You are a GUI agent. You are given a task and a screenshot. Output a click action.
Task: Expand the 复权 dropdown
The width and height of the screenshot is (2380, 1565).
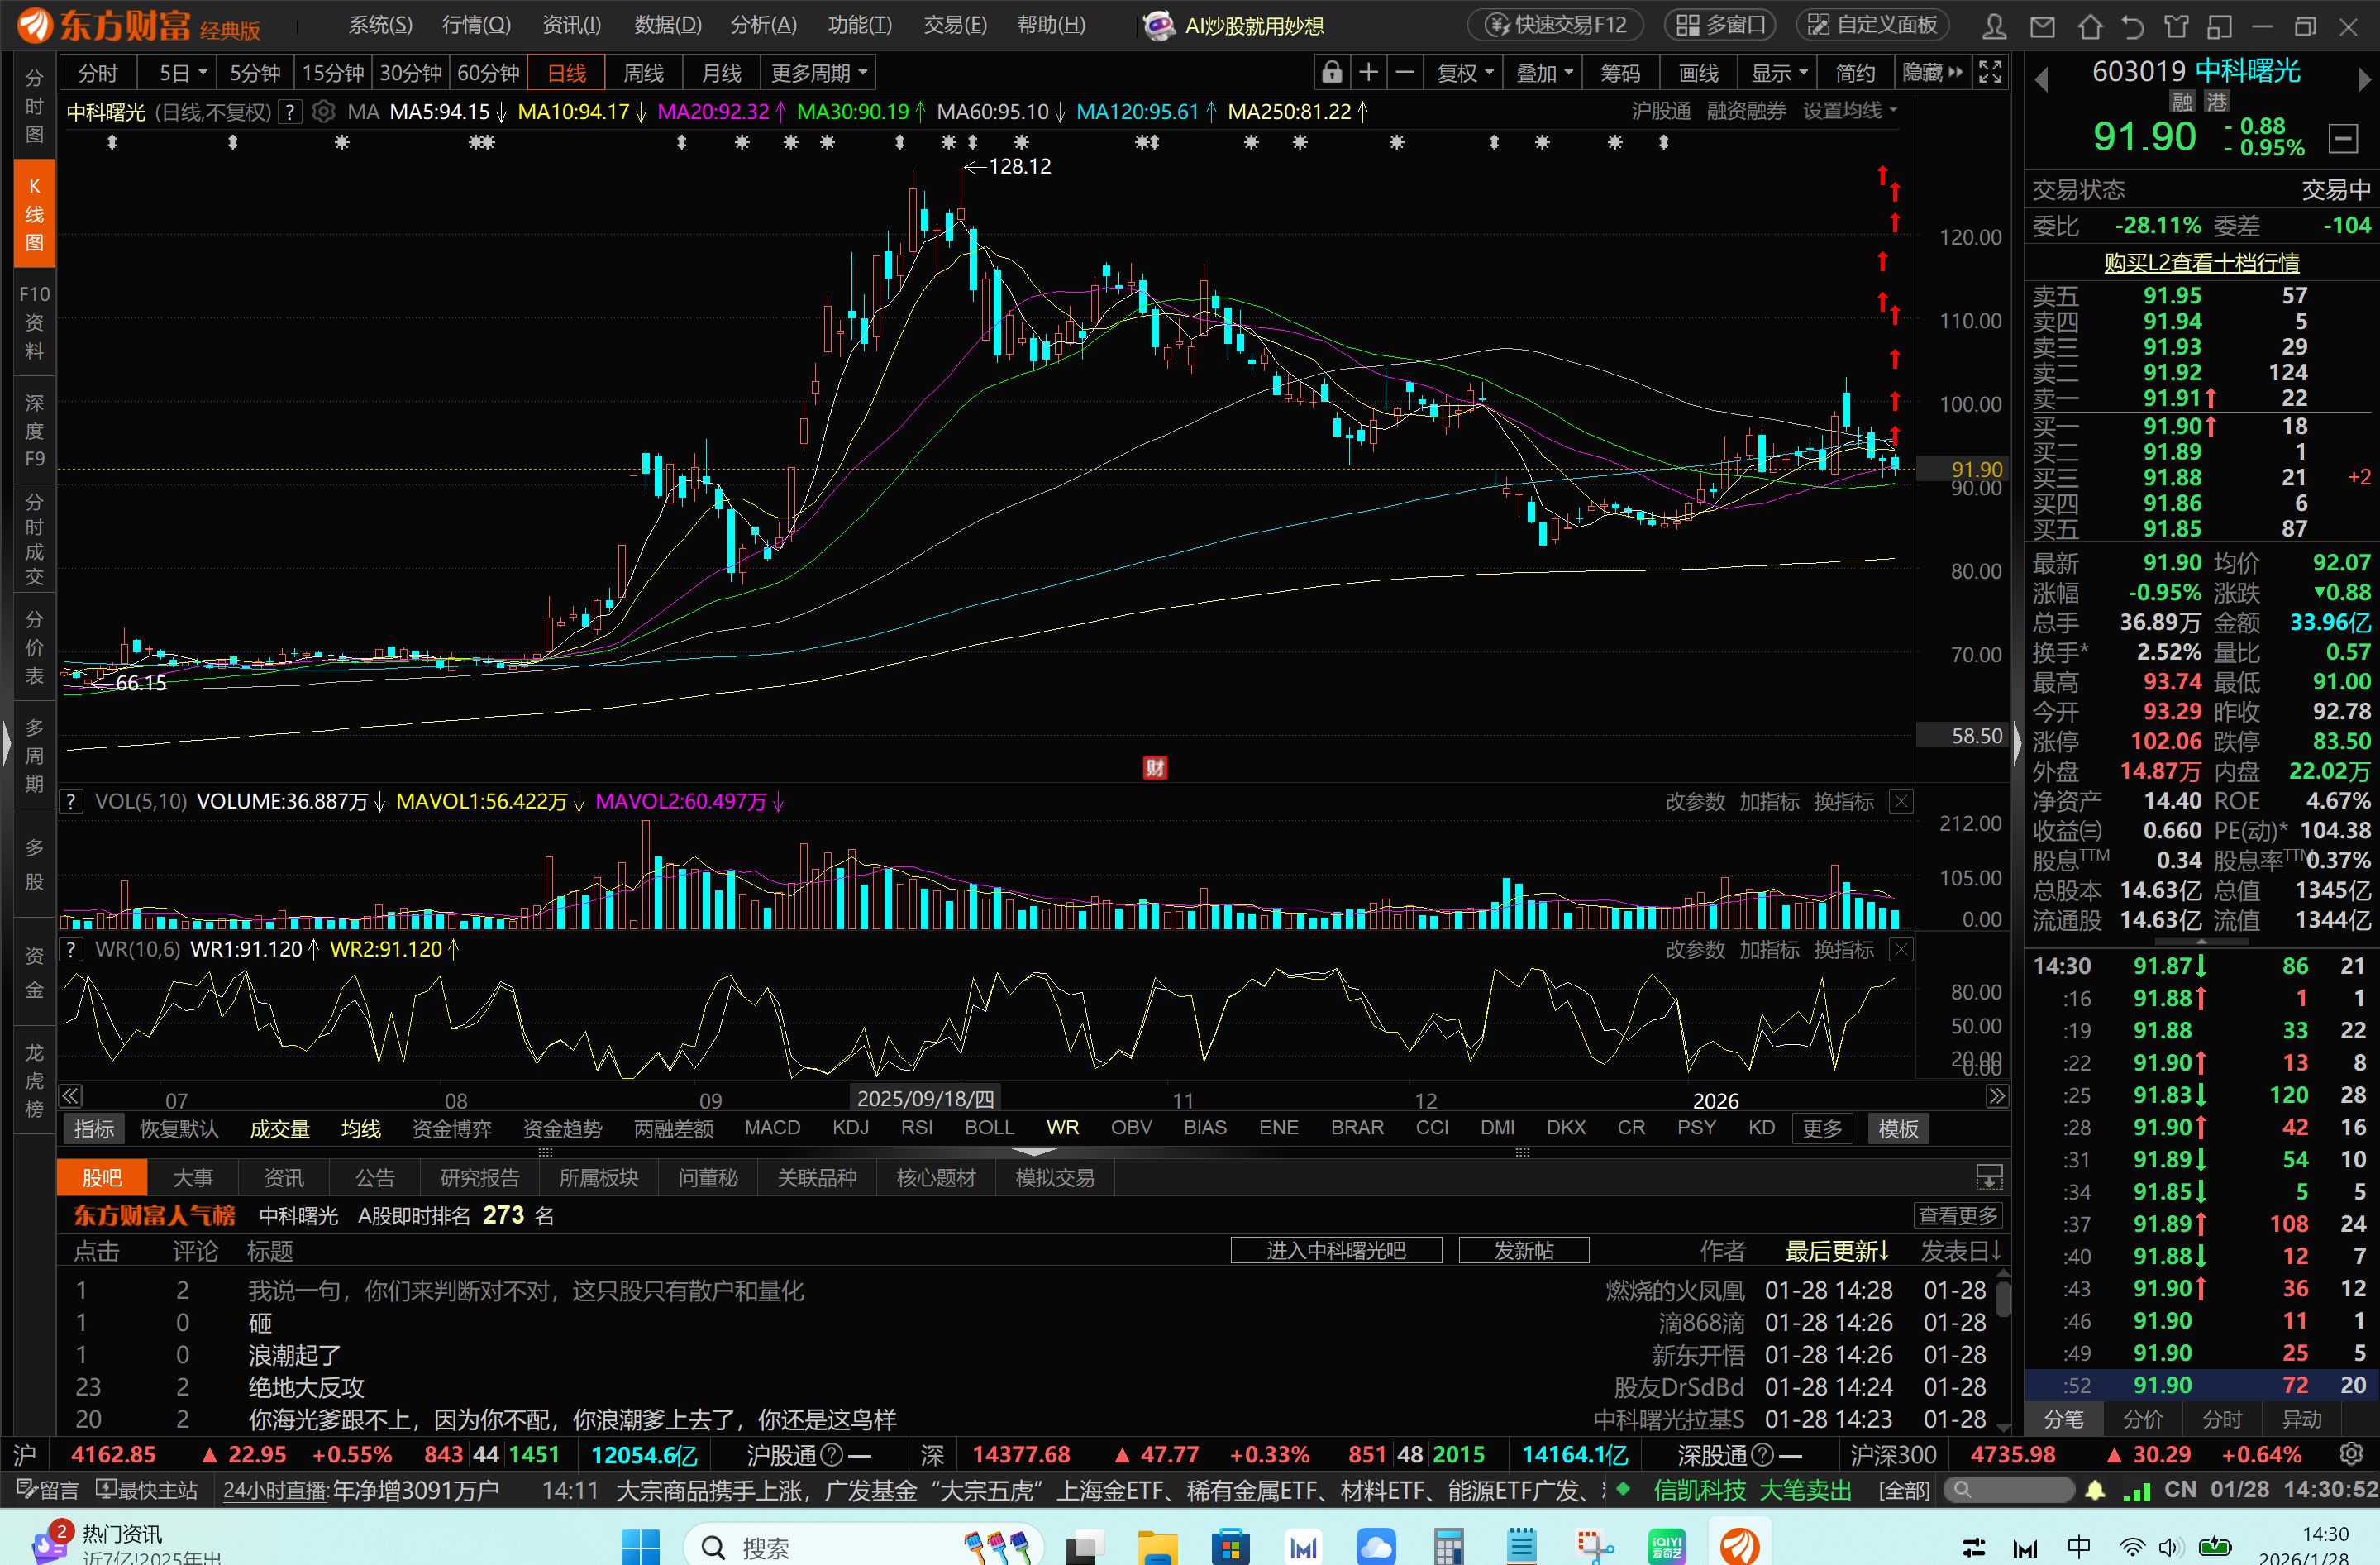pyautogui.click(x=1465, y=73)
